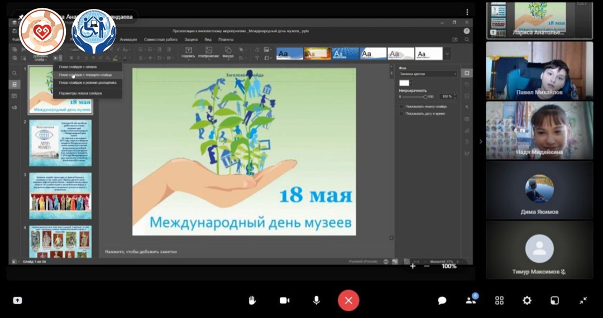Select Показ слайдов с текущего слайда
This screenshot has width=603, height=318.
[x=88, y=75]
